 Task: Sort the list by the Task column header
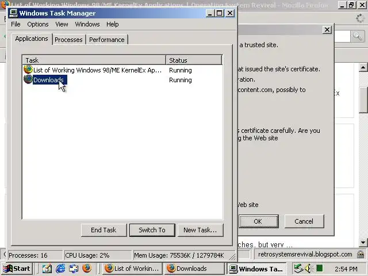click(94, 60)
